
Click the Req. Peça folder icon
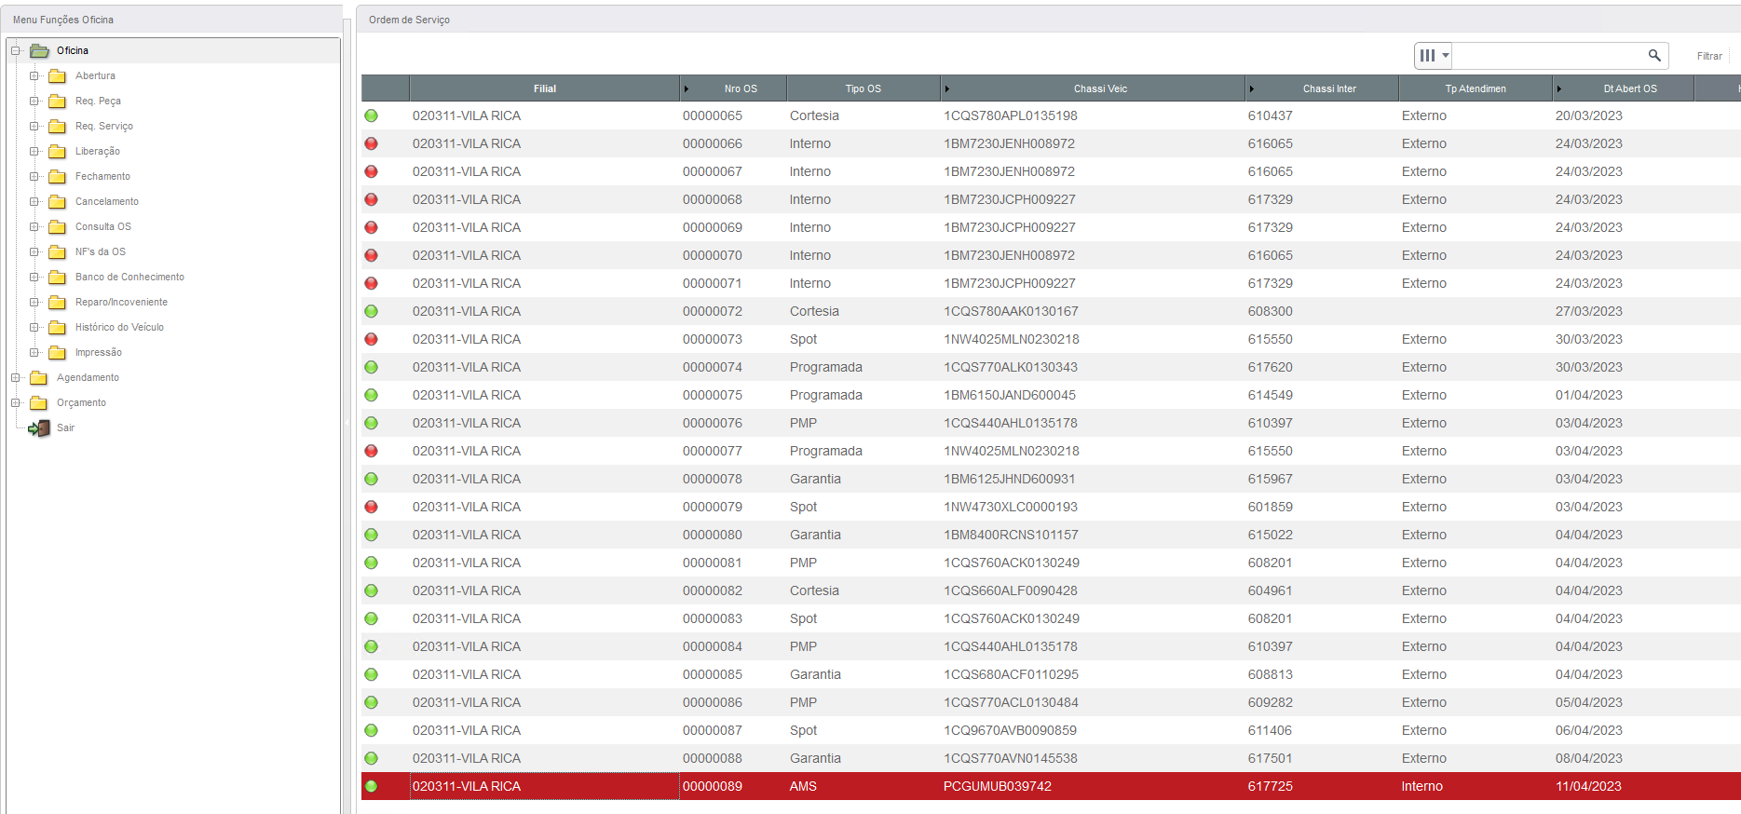click(57, 102)
